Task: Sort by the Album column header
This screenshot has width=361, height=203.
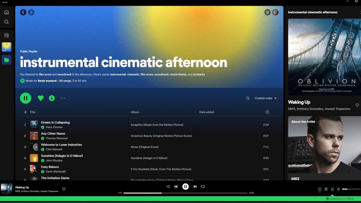Action: pyautogui.click(x=135, y=112)
